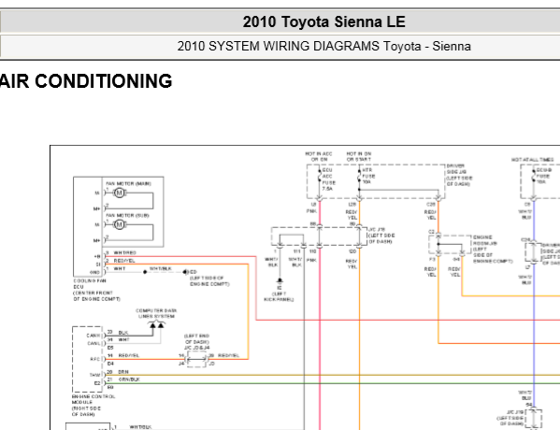Click the 'HOT AT ALL TIMES' label
Screen dimensions: 560x430
[533, 160]
